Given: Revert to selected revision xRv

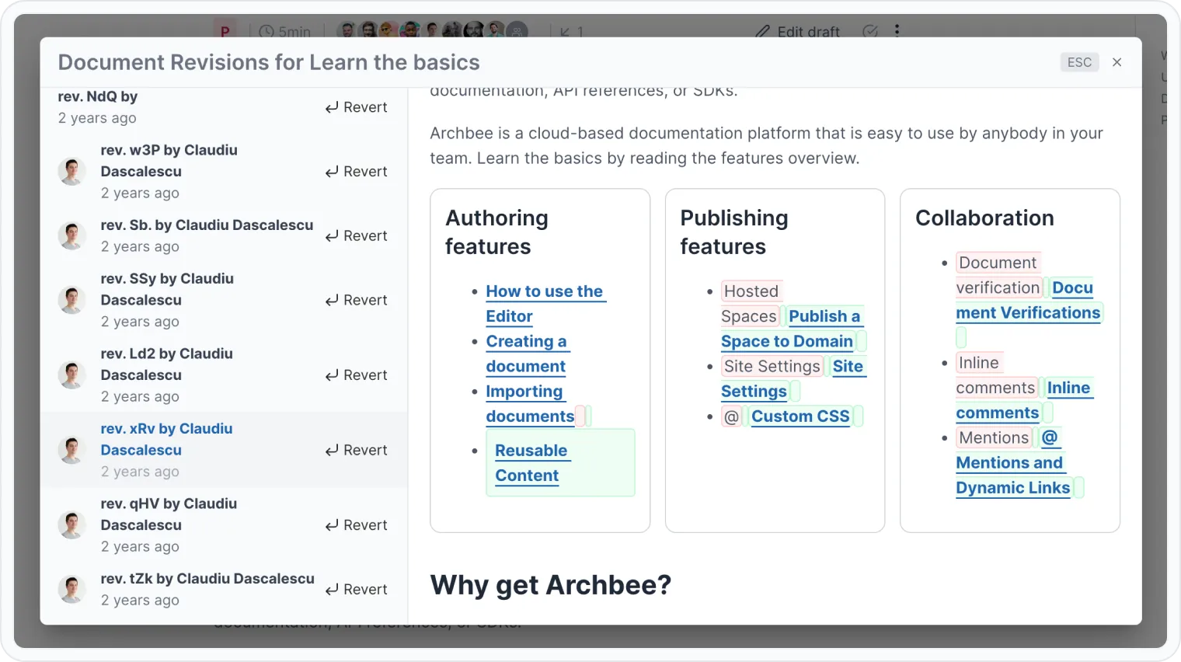Looking at the screenshot, I should pos(356,451).
